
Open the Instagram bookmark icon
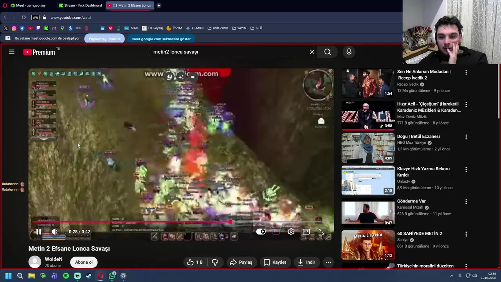14,28
